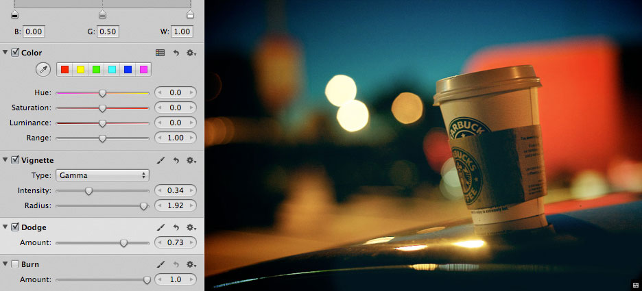The height and width of the screenshot is (291, 642).
Task: Click the Dodge Amount slider handle
Action: pyautogui.click(x=123, y=243)
